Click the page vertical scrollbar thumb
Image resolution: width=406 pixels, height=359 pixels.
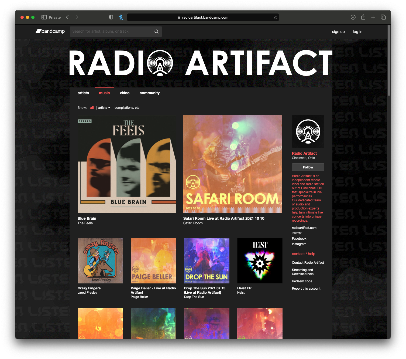click(x=389, y=61)
